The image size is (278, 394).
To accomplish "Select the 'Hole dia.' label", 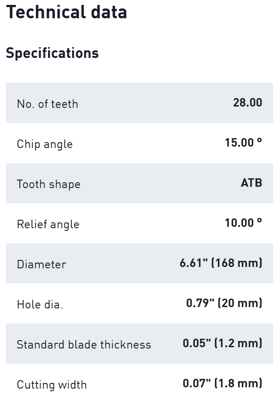I will (40, 304).
